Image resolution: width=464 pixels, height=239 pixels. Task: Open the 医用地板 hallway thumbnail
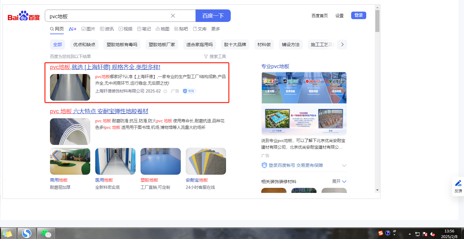tap(115, 161)
